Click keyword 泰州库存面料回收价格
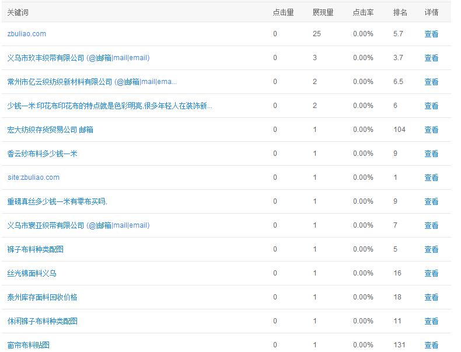Viewport: 461px width, 352px height. pyautogui.click(x=42, y=297)
